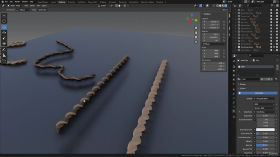This screenshot has height=157, width=280.
Task: Switch to the Sculpting workspace tab
Action: click(71, 2)
